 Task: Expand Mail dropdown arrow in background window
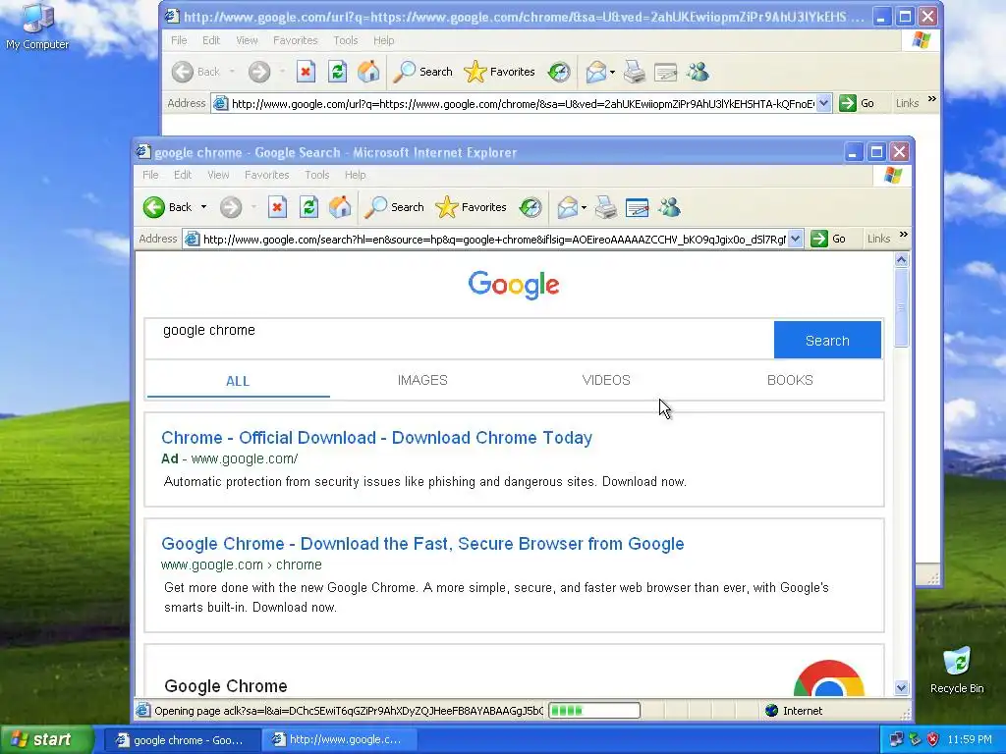613,72
